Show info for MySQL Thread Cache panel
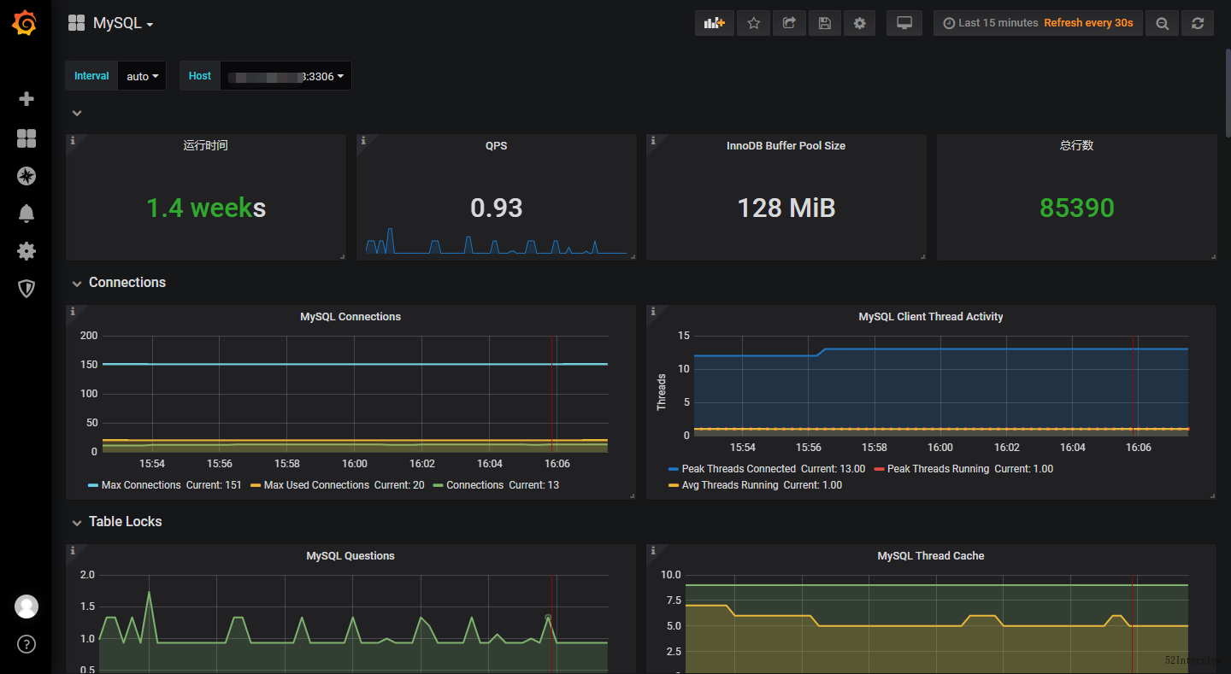 click(x=653, y=551)
